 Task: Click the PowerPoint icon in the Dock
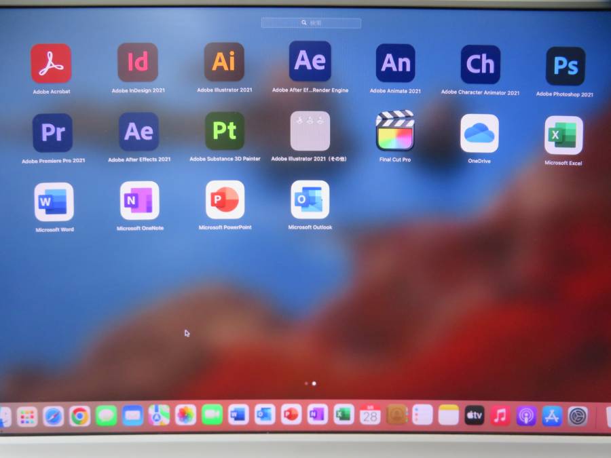click(x=291, y=415)
